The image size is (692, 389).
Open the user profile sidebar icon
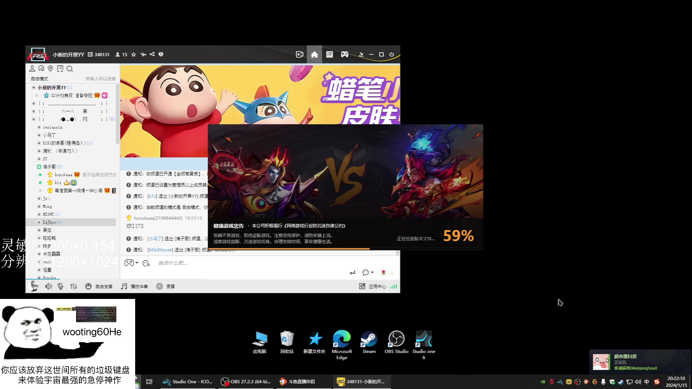(x=32, y=68)
